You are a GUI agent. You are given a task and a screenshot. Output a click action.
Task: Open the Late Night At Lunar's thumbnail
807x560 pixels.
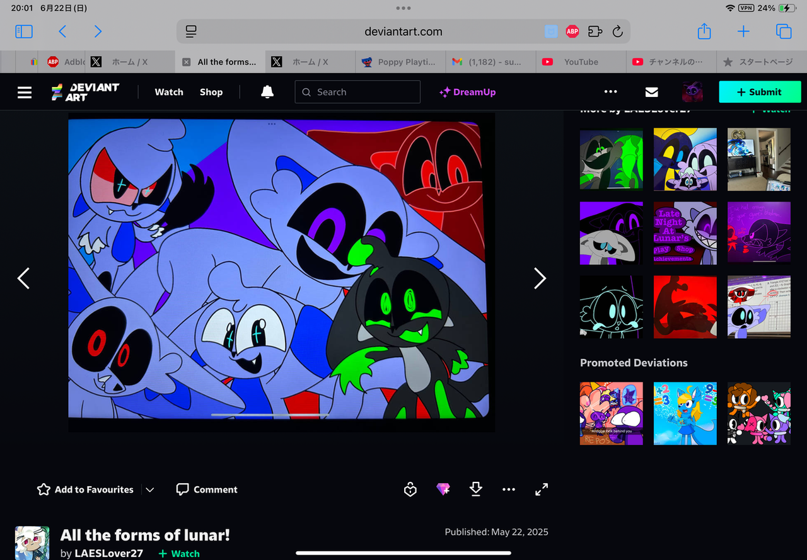tap(685, 233)
